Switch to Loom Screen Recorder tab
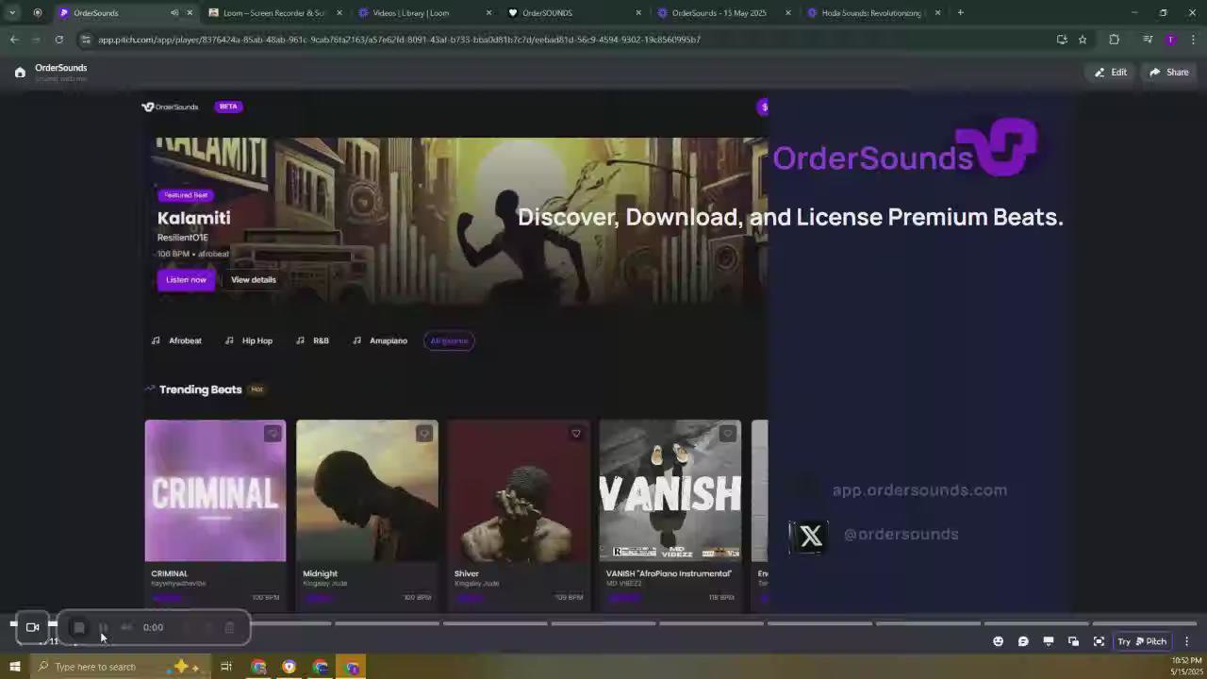The width and height of the screenshot is (1207, 679). (274, 13)
